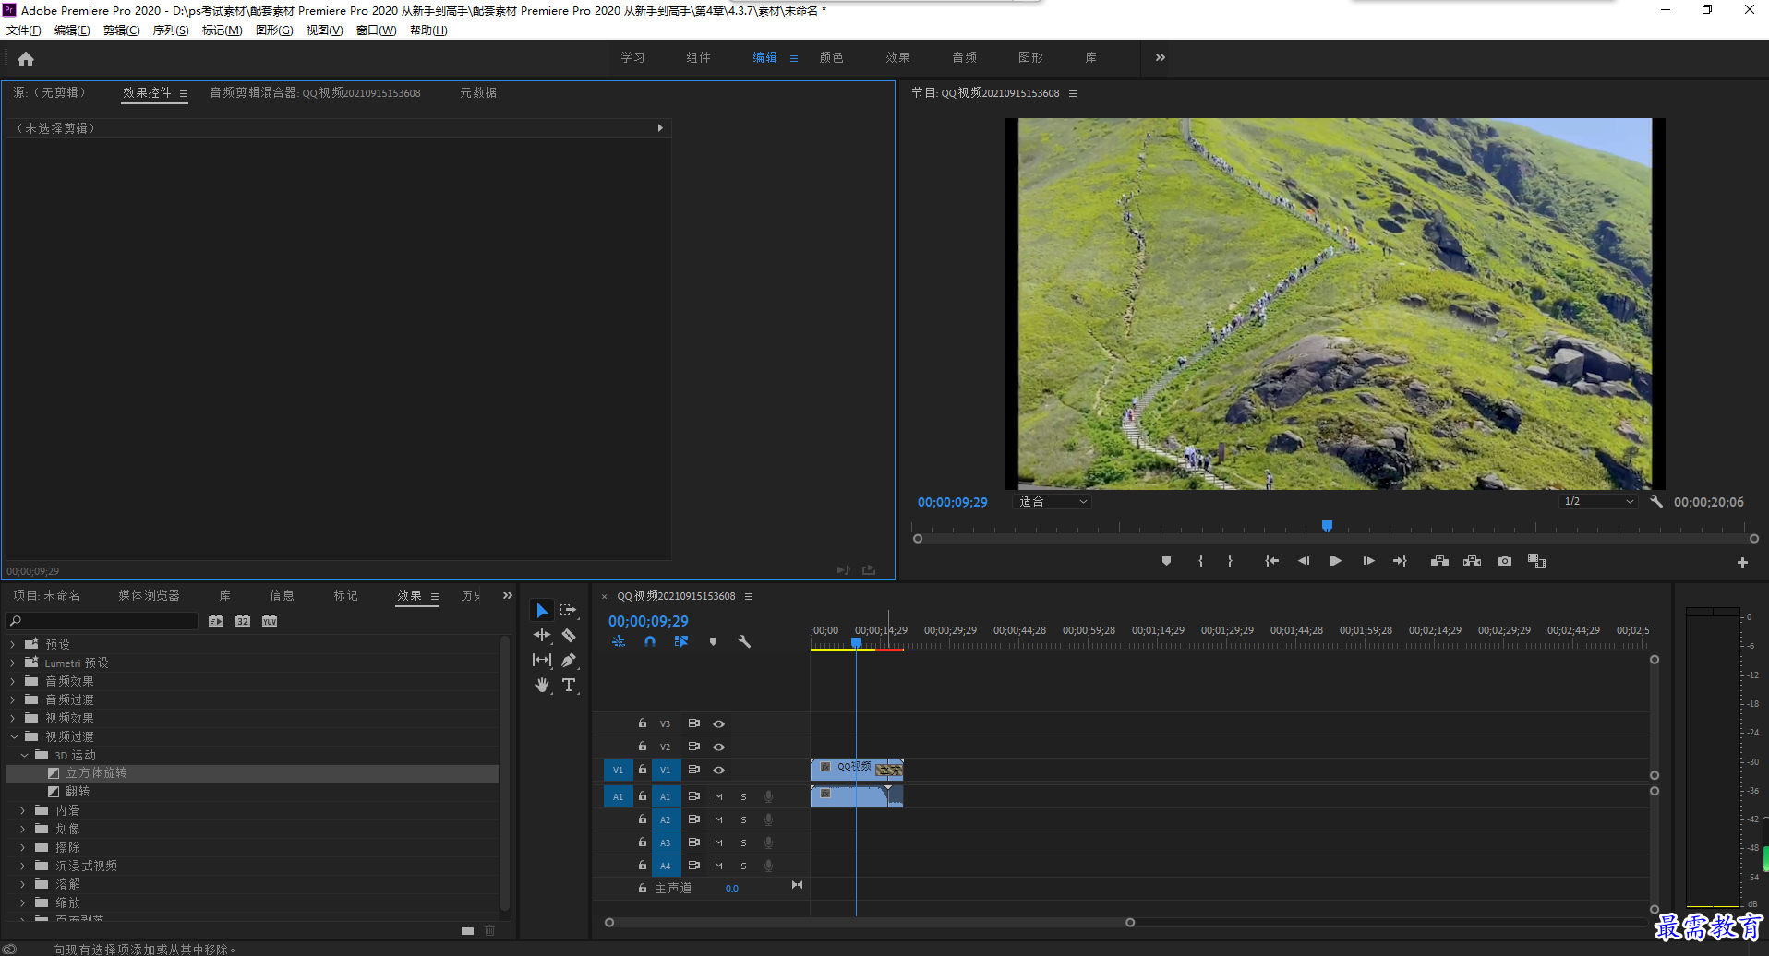Click Mark In bracket button
1769x956 pixels.
[1200, 561]
